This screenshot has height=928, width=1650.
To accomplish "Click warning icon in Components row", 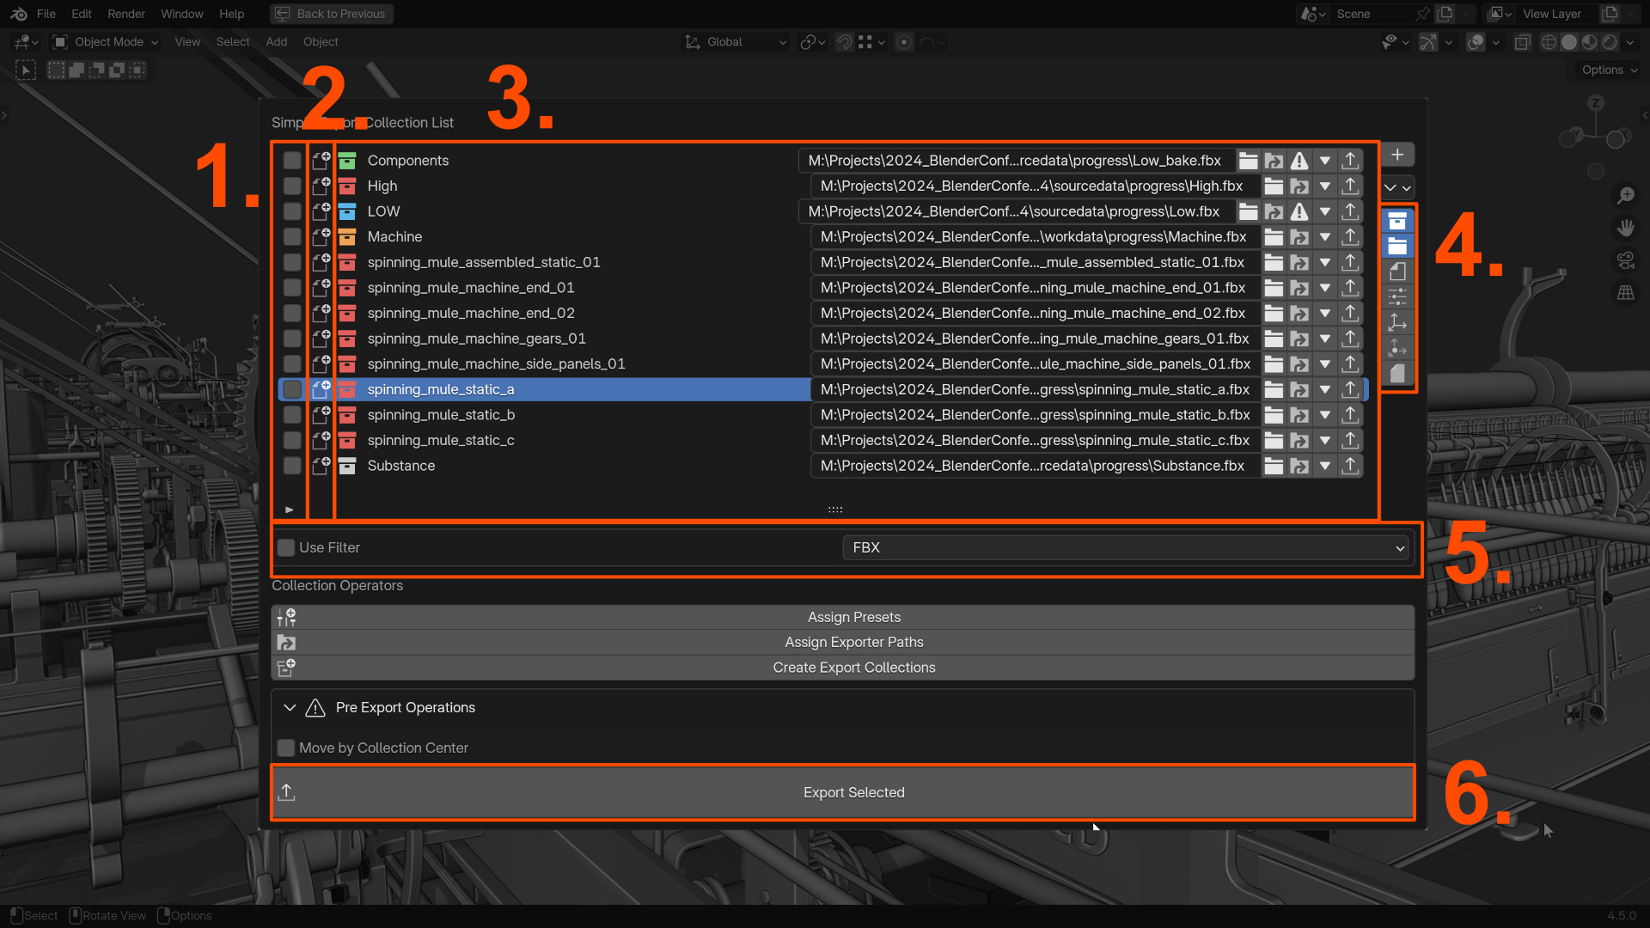I will coord(1299,161).
